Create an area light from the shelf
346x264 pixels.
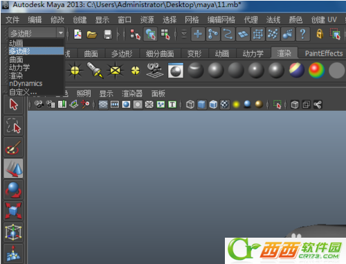[x=115, y=70]
